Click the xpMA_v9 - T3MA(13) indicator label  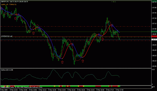pos(9,5)
